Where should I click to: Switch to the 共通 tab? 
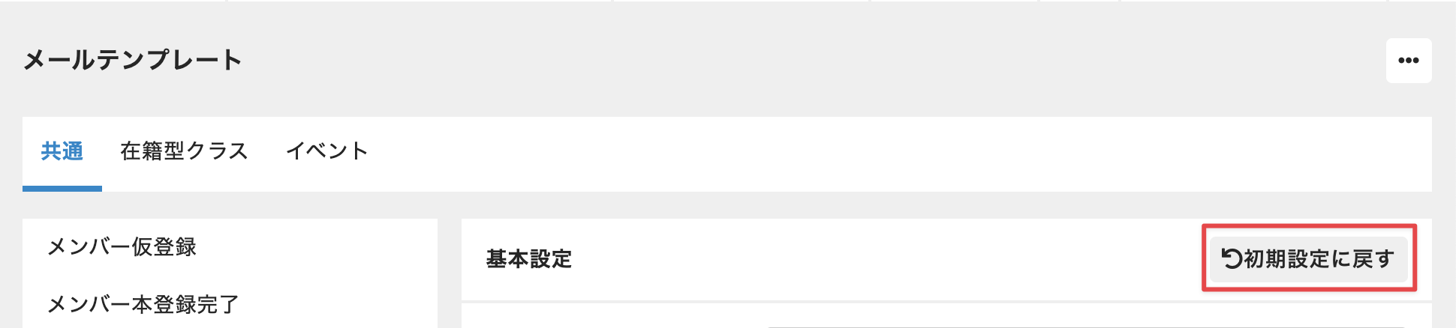(x=62, y=152)
